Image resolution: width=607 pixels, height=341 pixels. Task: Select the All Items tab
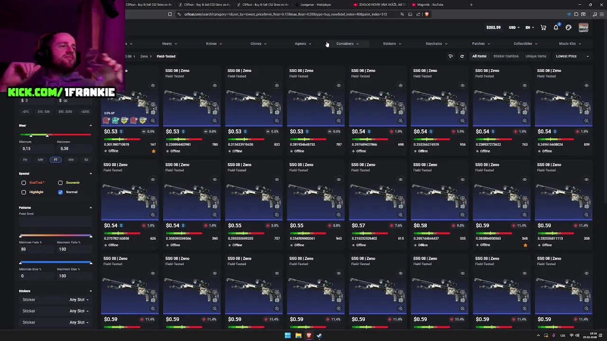click(479, 56)
